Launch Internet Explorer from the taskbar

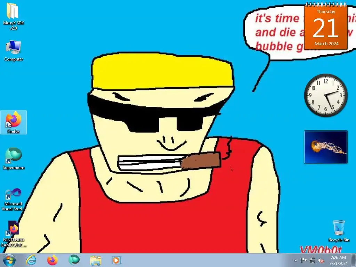tap(31, 260)
